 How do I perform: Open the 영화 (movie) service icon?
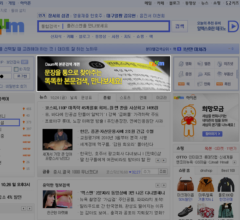click(x=181, y=64)
